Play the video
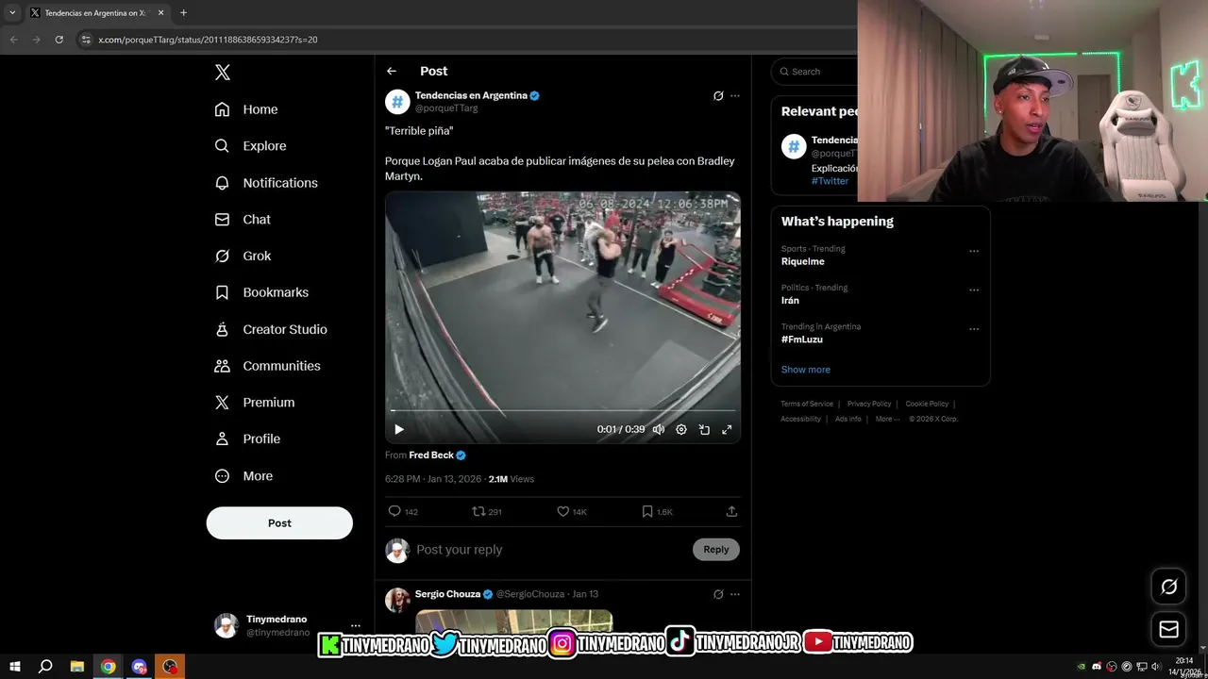 point(399,429)
